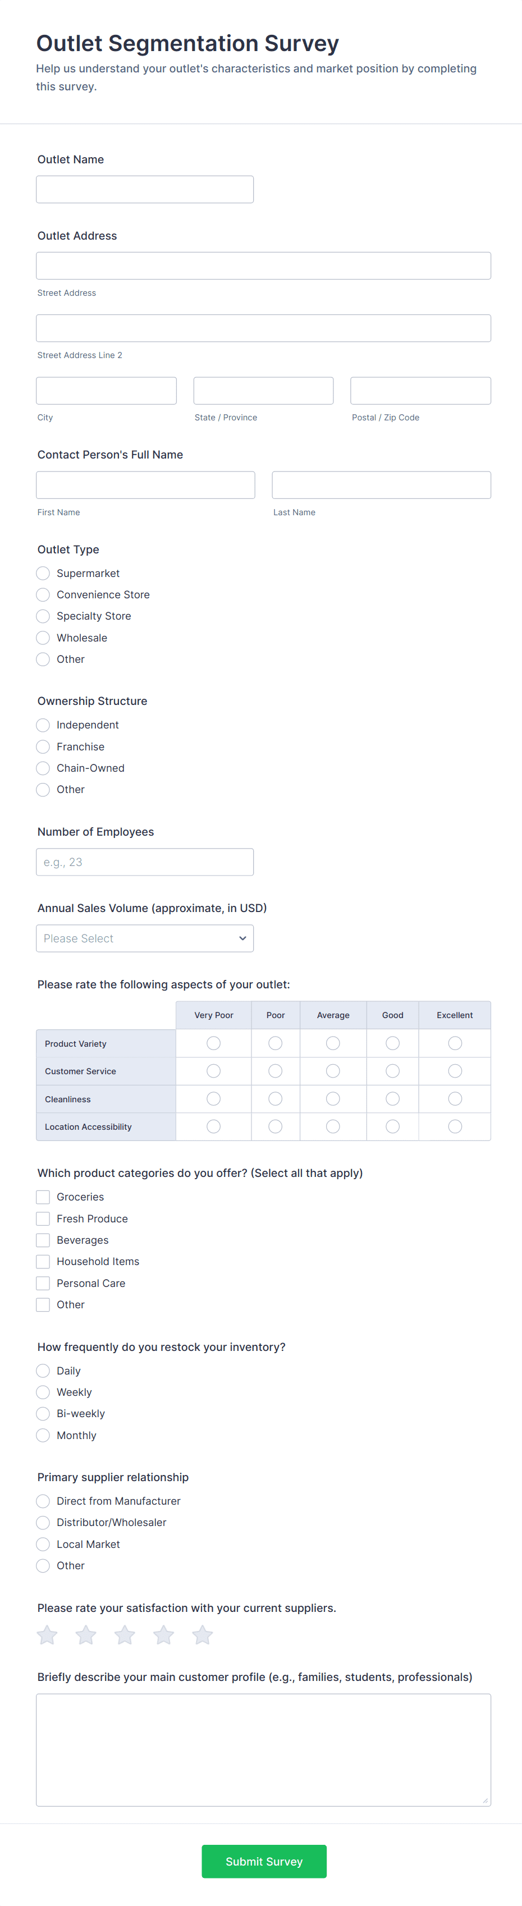Click the second satisfaction rating star
The height and width of the screenshot is (1906, 522).
(86, 1634)
